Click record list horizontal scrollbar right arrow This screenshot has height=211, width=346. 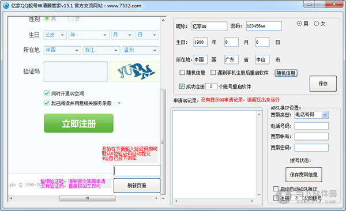tap(253, 201)
